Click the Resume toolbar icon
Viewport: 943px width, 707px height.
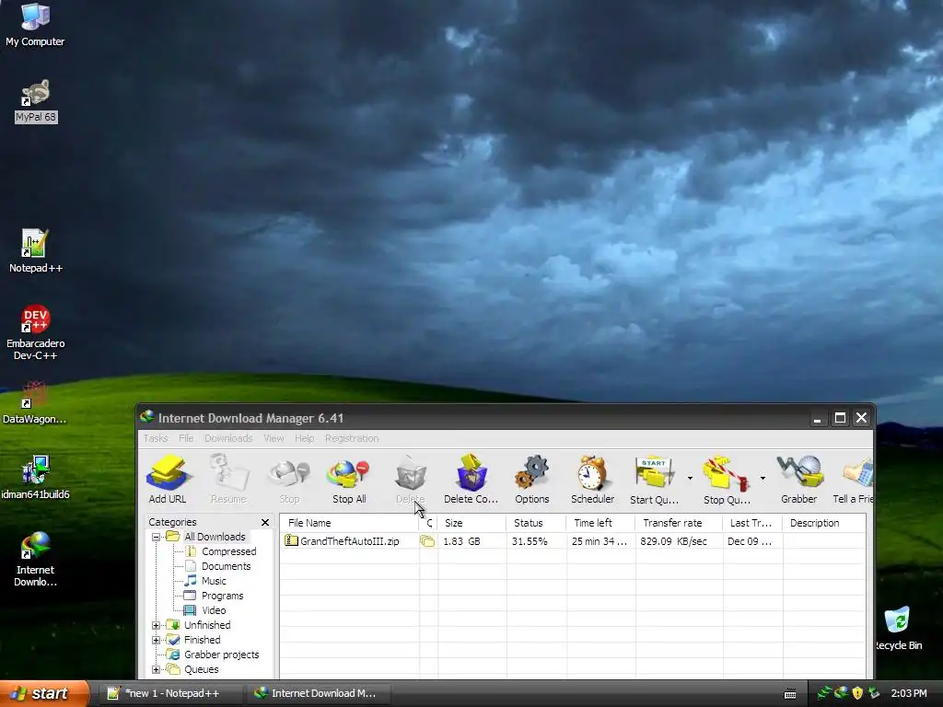[228, 479]
